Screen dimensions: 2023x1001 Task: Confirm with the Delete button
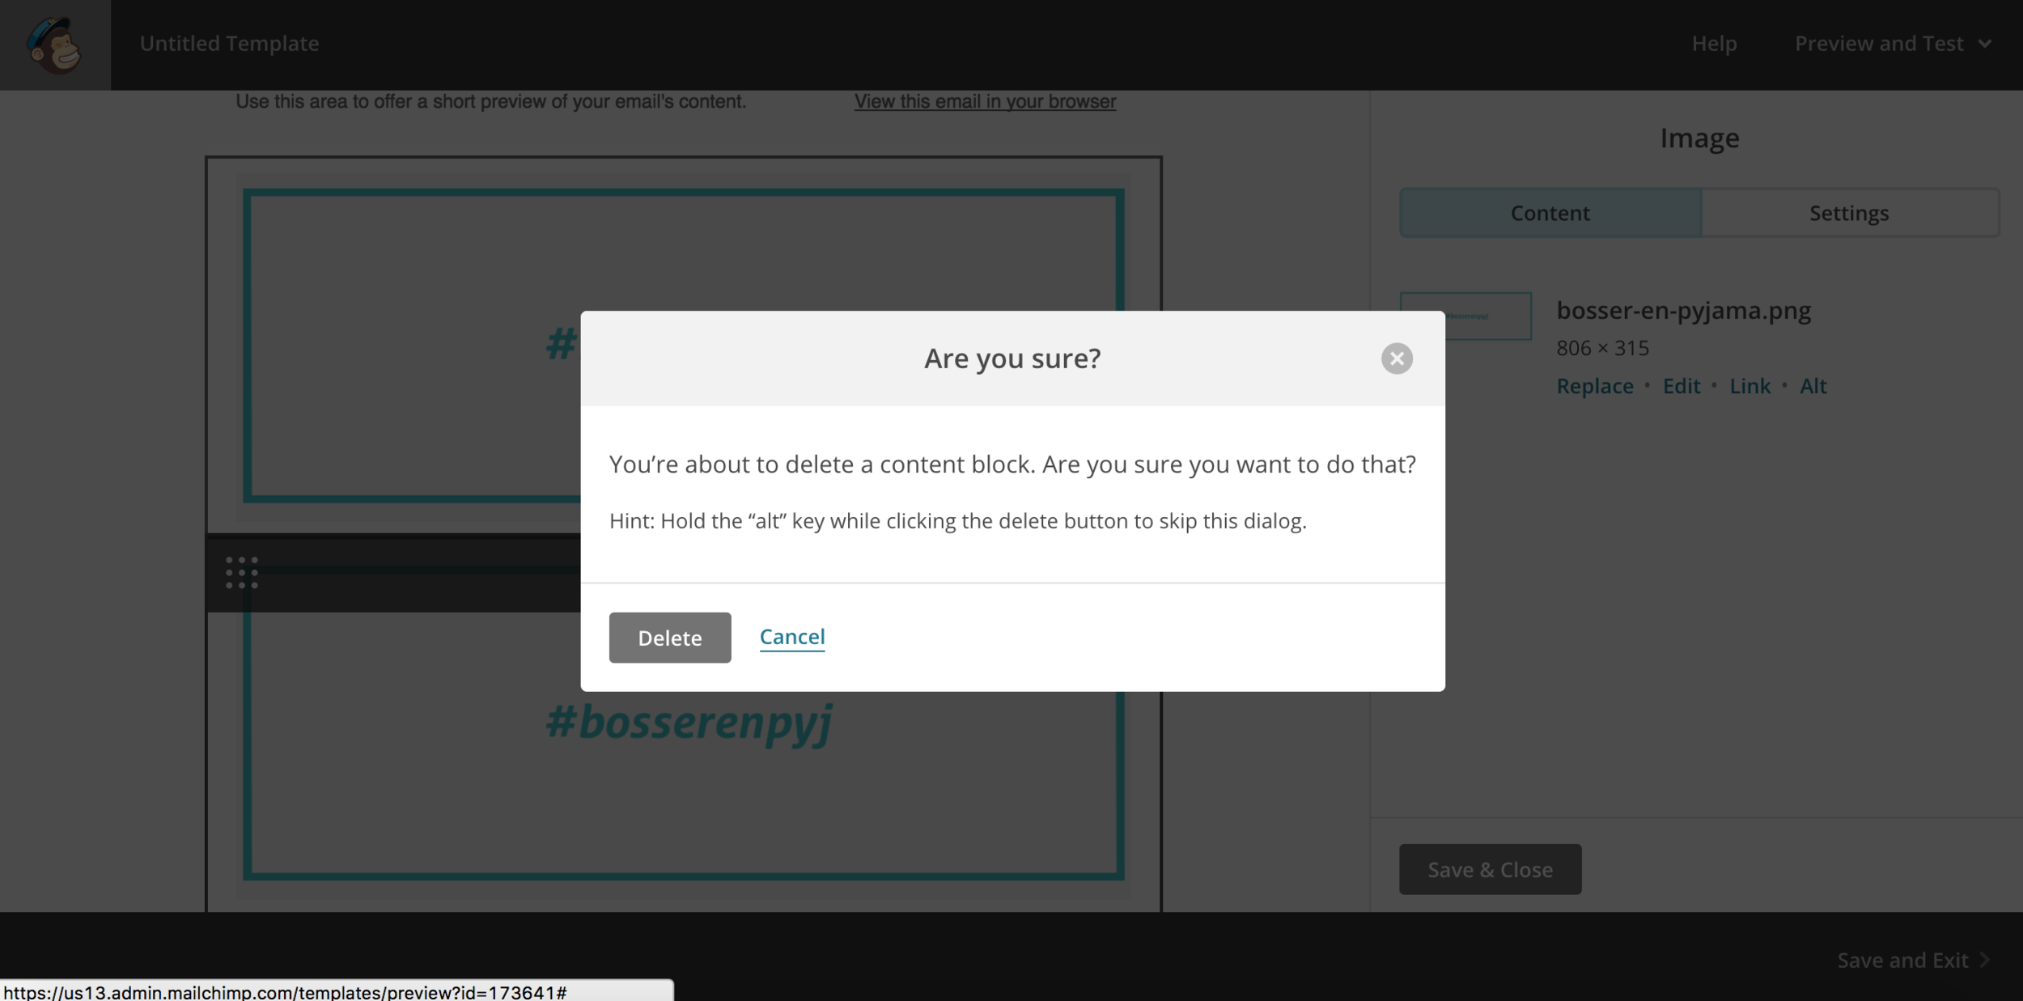(669, 638)
